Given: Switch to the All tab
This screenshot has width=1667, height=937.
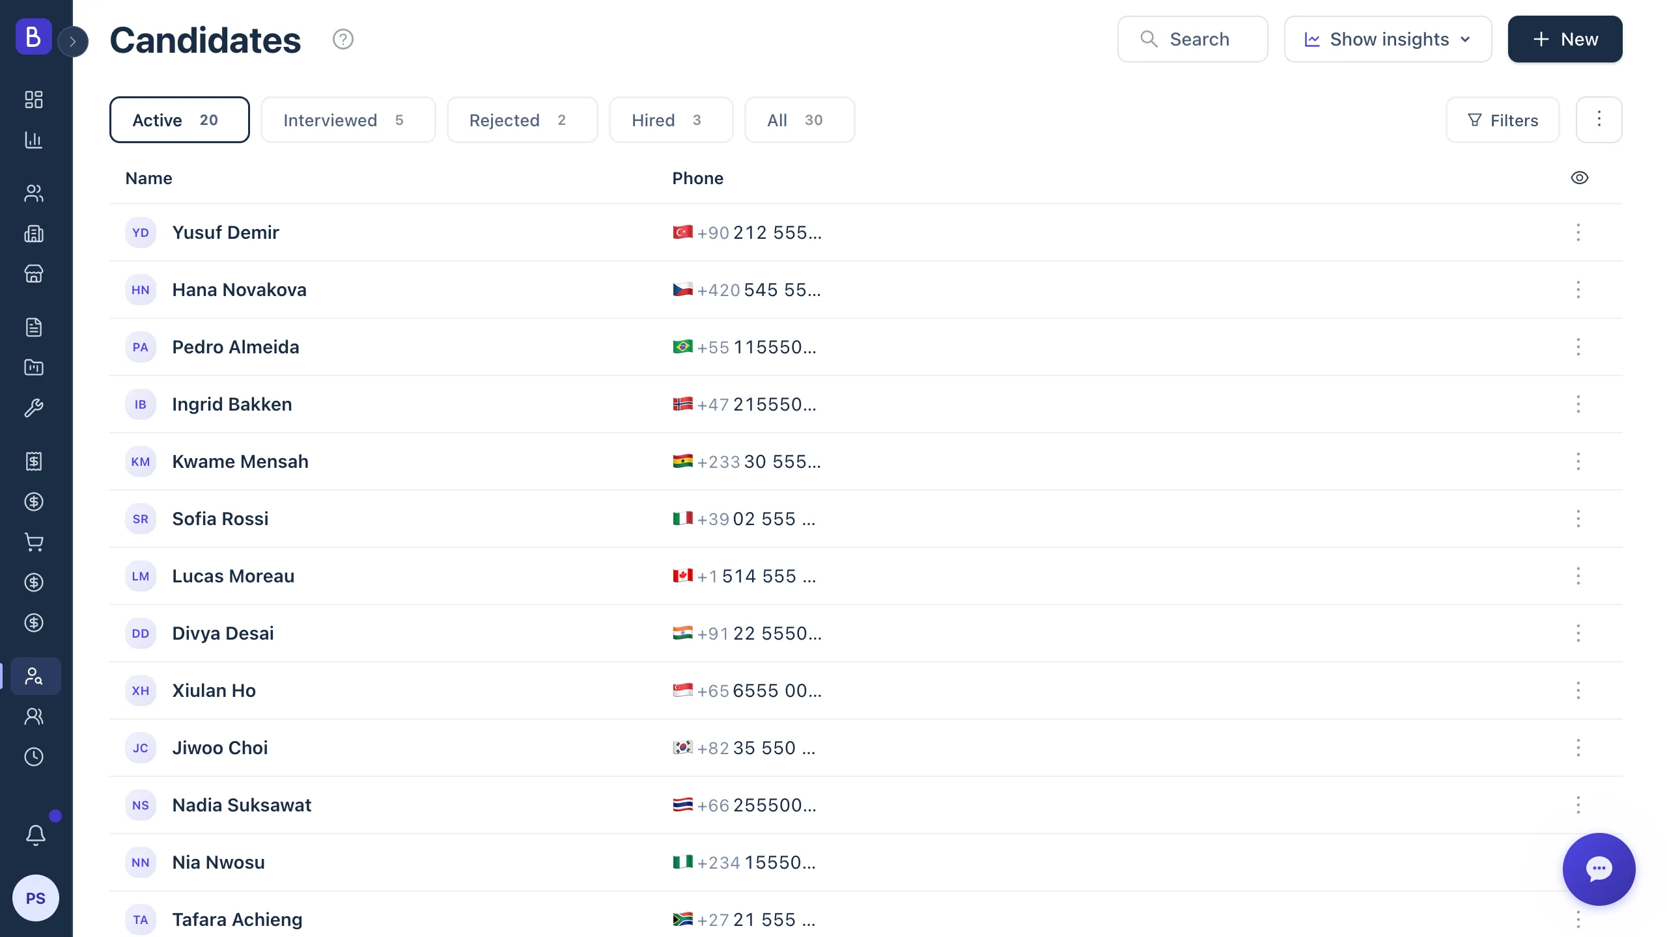Looking at the screenshot, I should click(x=800, y=120).
